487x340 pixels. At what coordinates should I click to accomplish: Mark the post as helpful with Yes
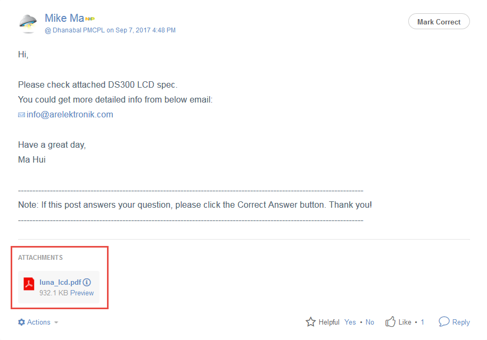pyautogui.click(x=350, y=322)
